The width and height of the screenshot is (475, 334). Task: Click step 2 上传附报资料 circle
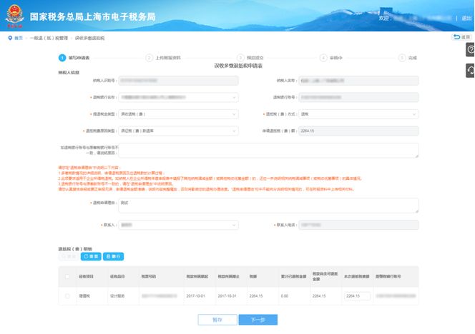point(148,57)
